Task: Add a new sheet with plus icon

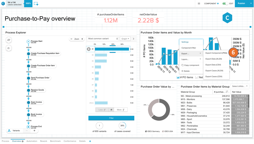Action: coord(90,141)
